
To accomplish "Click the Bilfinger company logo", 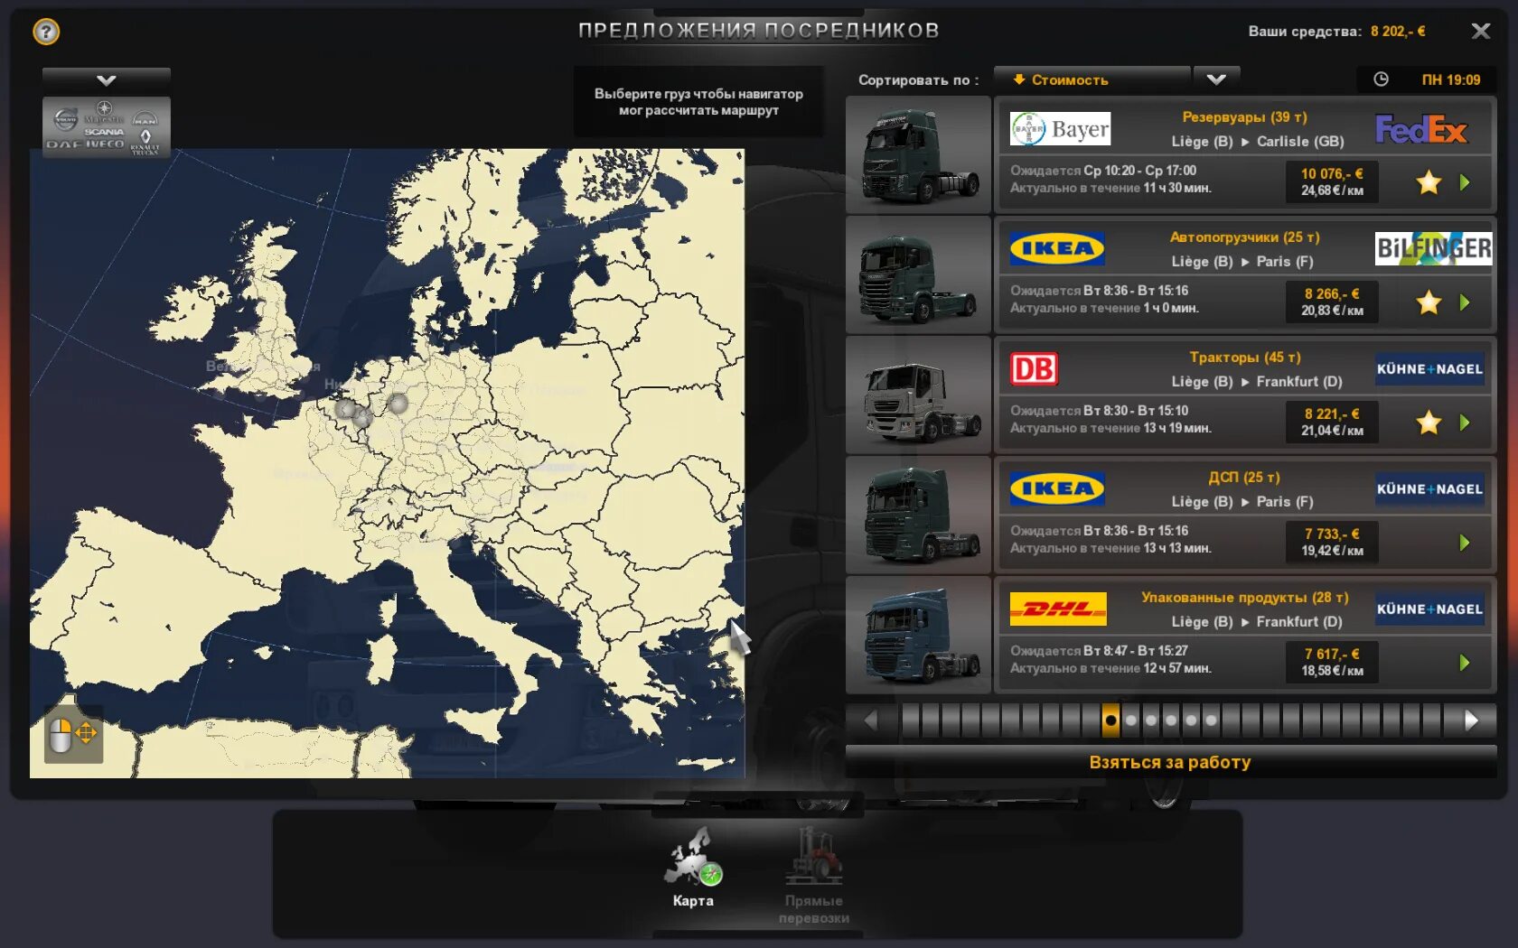I will pos(1433,248).
